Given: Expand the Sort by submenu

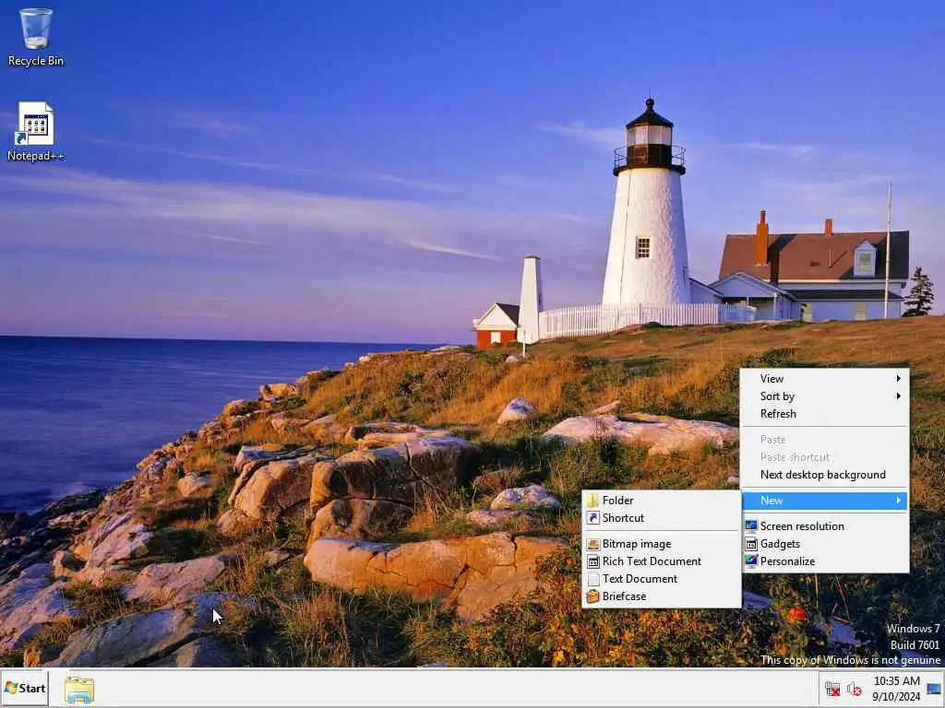Looking at the screenshot, I should tap(825, 396).
